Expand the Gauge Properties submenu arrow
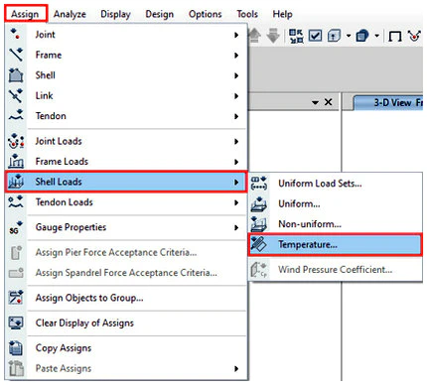Image resolution: width=427 pixels, height=388 pixels. click(236, 227)
